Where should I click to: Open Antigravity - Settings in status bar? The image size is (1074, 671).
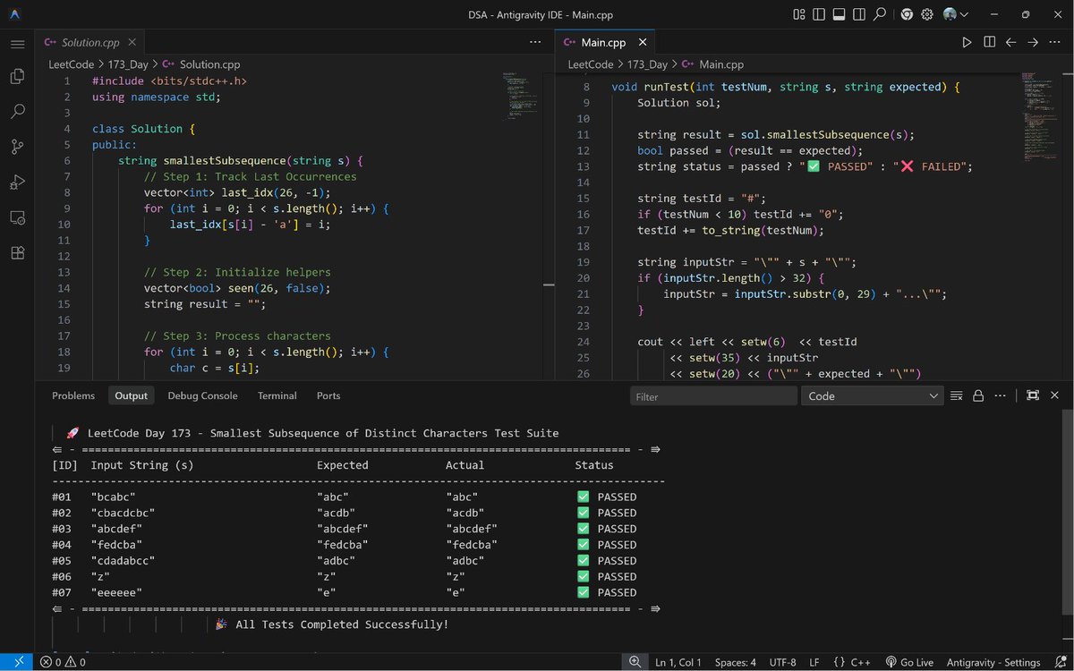point(995,662)
